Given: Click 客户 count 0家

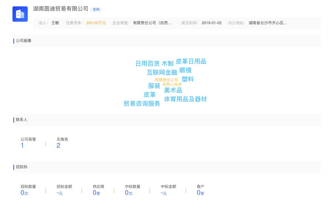Looking at the screenshot, I should (200, 193).
